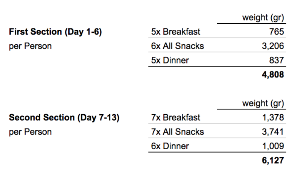The height and width of the screenshot is (185, 292).
Task: Select the weight (gr) header above 765
Action: click(x=262, y=17)
